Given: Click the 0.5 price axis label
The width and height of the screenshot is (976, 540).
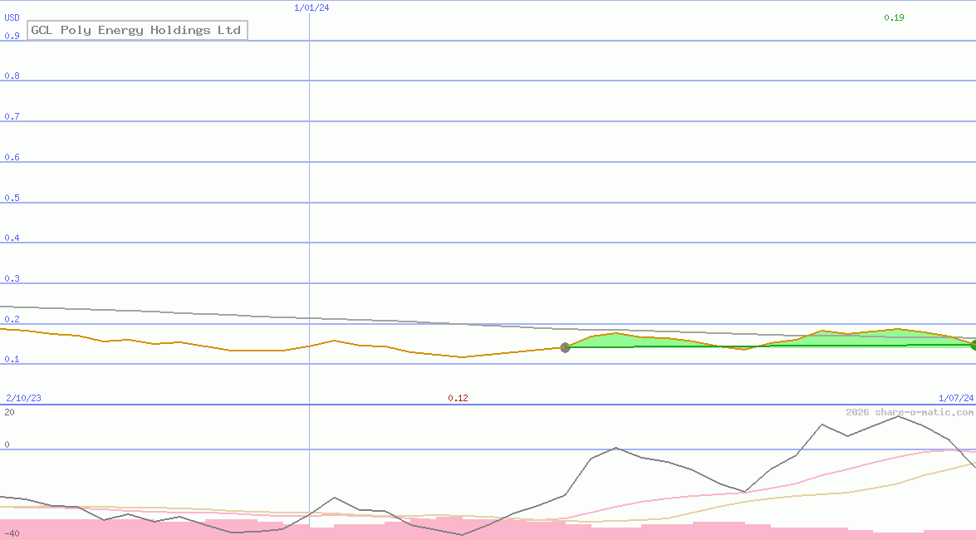Looking at the screenshot, I should 12,198.
